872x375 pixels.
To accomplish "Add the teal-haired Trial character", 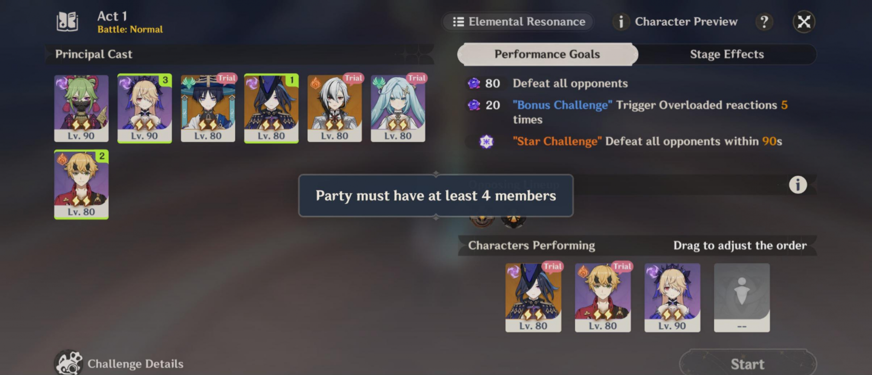I will (x=398, y=108).
